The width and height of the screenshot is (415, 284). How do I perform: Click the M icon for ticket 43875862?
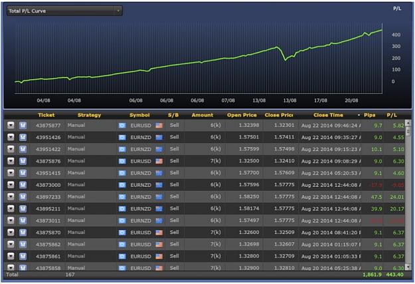coord(23,245)
